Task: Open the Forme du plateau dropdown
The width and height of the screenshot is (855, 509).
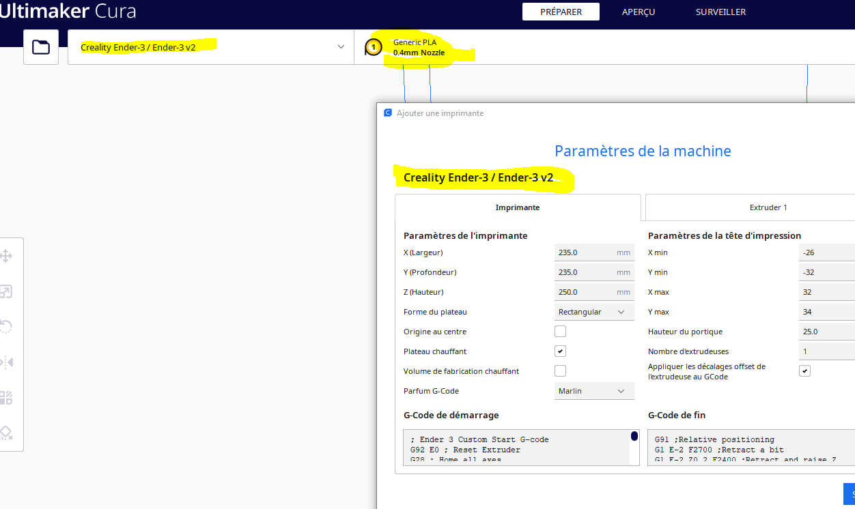Action: (594, 312)
